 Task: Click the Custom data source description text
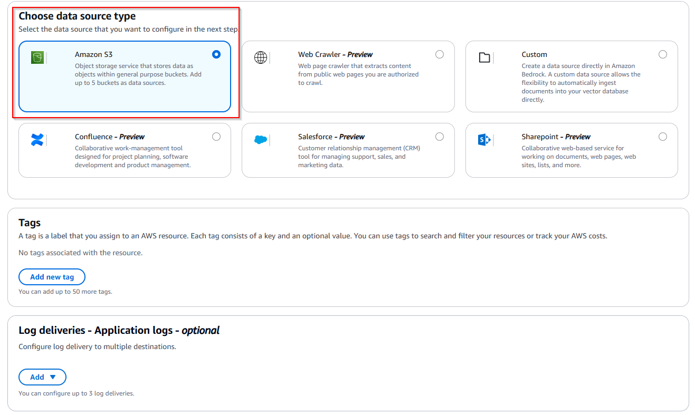(581, 83)
